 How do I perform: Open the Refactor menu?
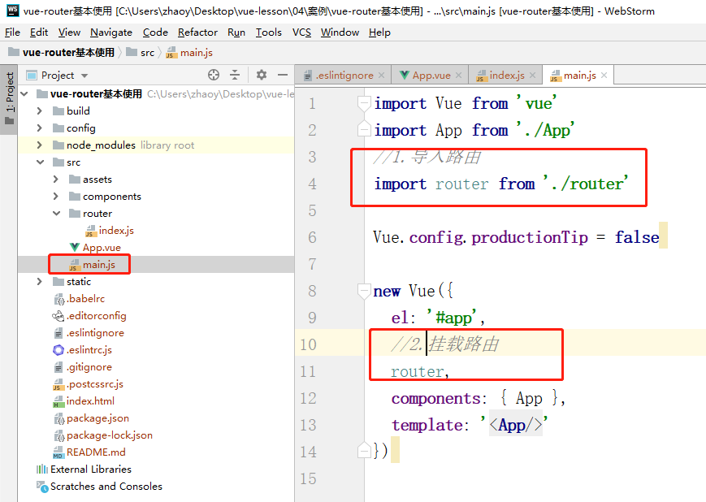[x=197, y=32]
